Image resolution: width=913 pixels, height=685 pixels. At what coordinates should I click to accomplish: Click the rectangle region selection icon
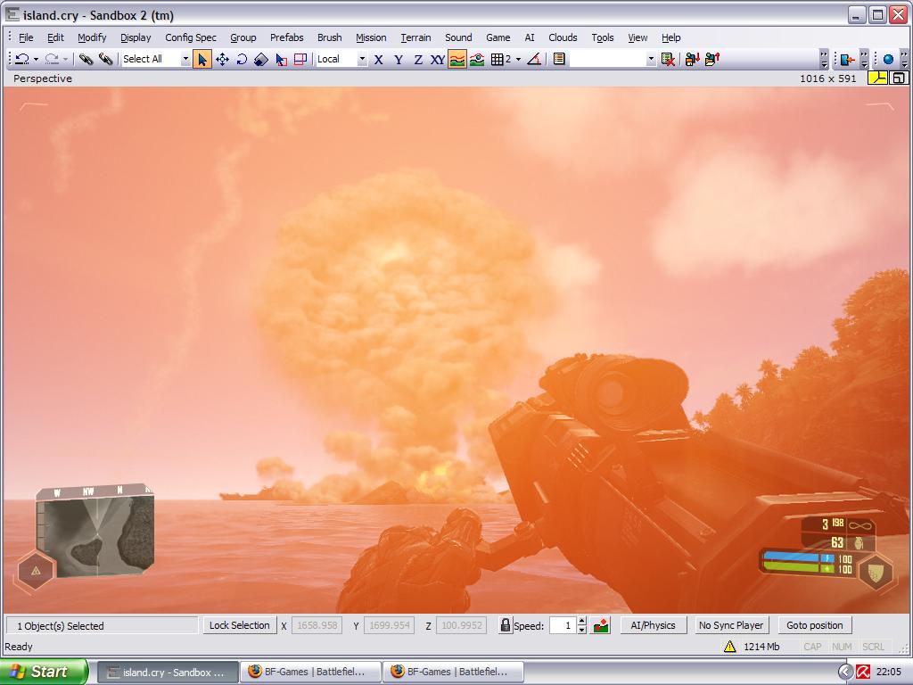tap(300, 59)
